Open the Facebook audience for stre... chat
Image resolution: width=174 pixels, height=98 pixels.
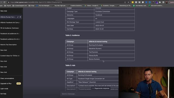click(11, 39)
